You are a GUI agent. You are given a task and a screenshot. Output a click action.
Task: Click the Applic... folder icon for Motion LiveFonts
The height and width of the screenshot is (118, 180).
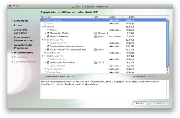coord(96,36)
